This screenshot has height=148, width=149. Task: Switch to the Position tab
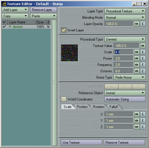82,107
